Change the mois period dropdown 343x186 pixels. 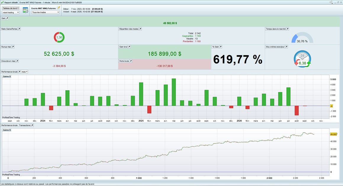coord(25,72)
